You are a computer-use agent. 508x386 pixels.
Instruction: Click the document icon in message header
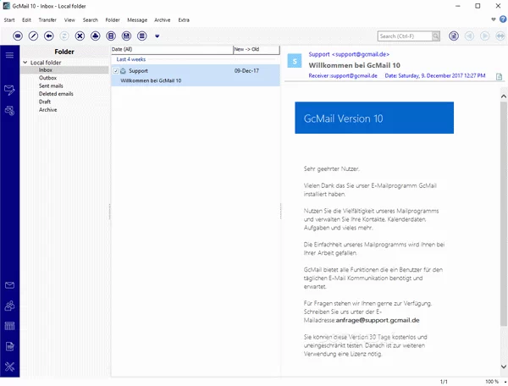[x=499, y=77]
